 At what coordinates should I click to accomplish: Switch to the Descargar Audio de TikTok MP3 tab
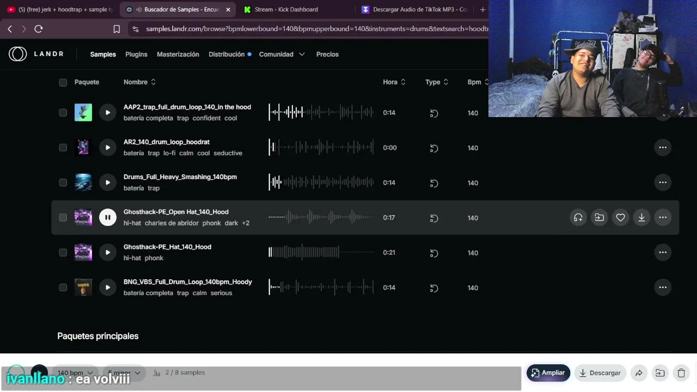[414, 9]
